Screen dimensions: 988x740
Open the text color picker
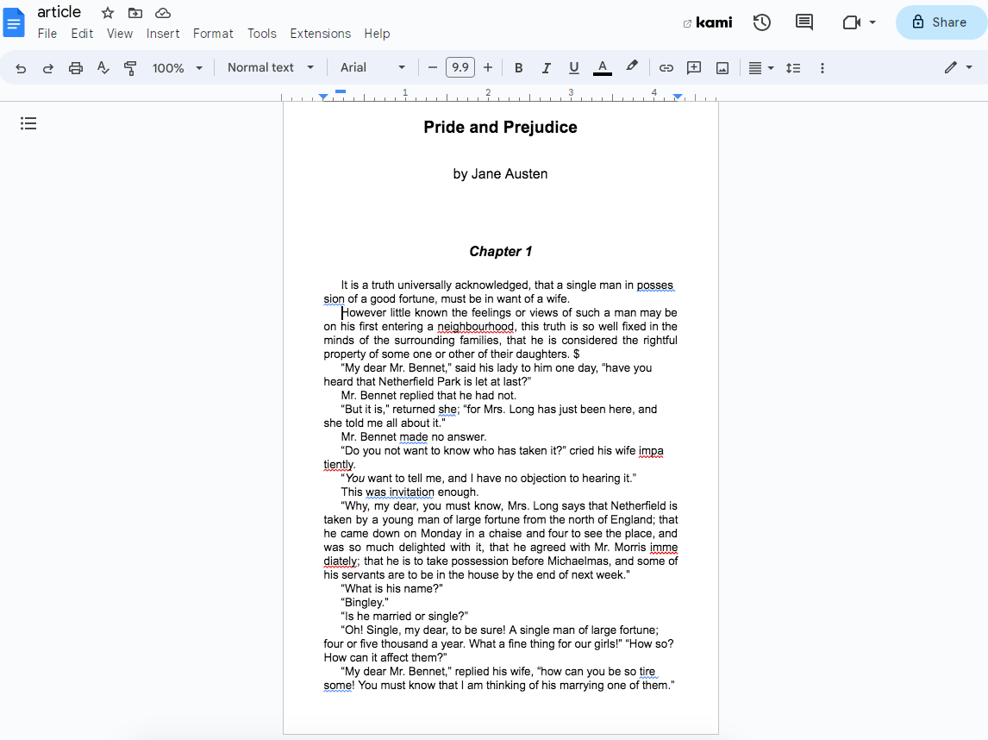pos(602,67)
